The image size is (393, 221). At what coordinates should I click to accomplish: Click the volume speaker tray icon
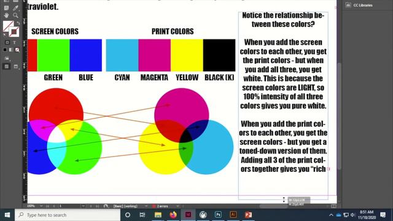click(353, 215)
